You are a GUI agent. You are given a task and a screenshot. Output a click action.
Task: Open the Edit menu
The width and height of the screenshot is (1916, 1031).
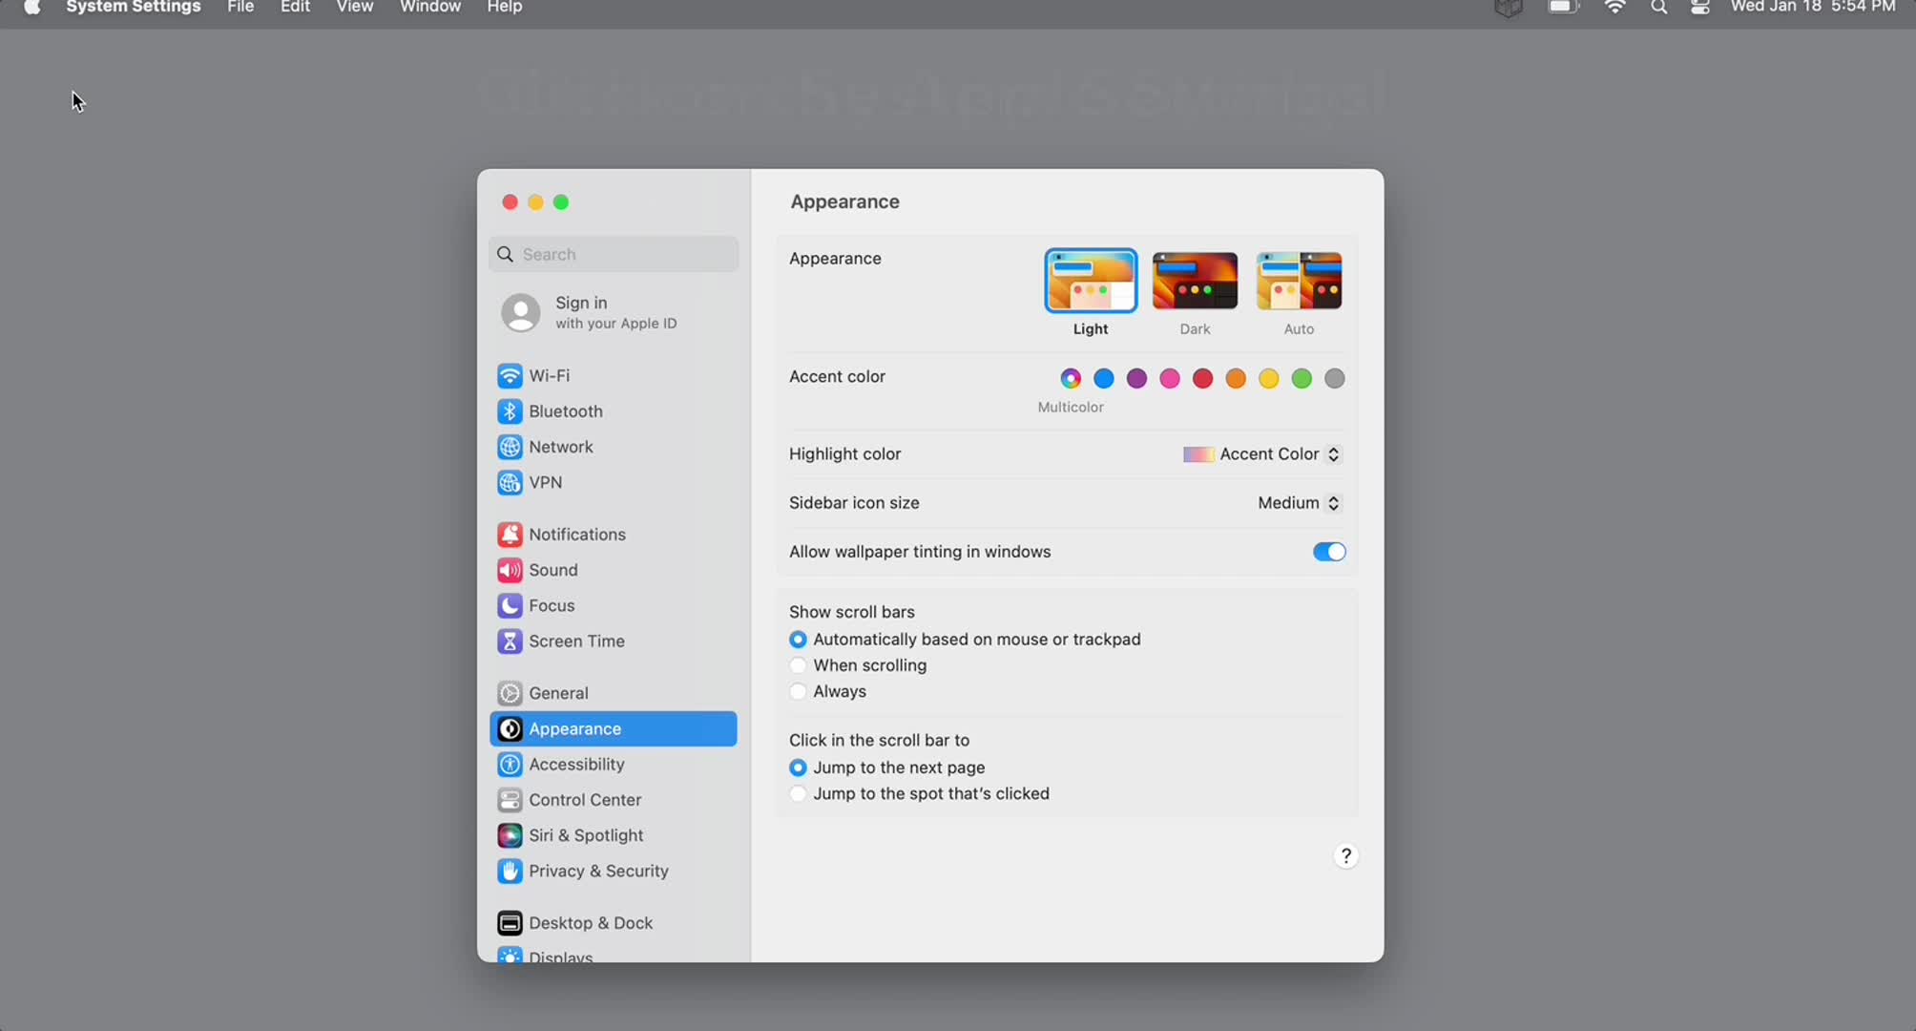pos(295,8)
